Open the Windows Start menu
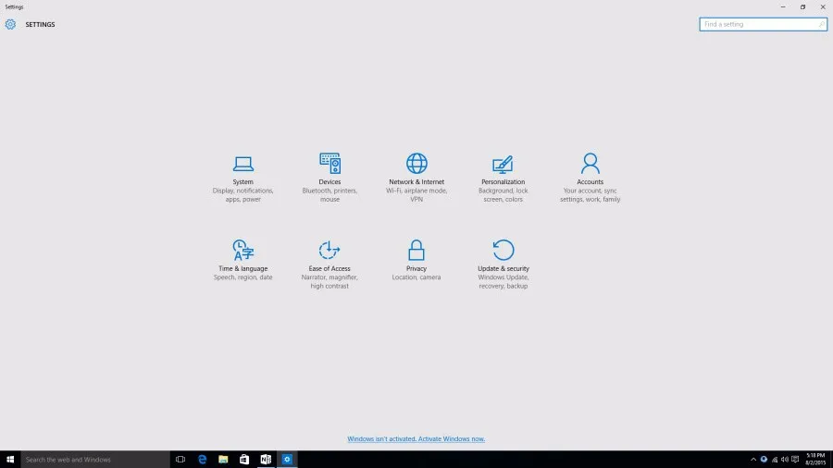The image size is (833, 468). pos(10,460)
